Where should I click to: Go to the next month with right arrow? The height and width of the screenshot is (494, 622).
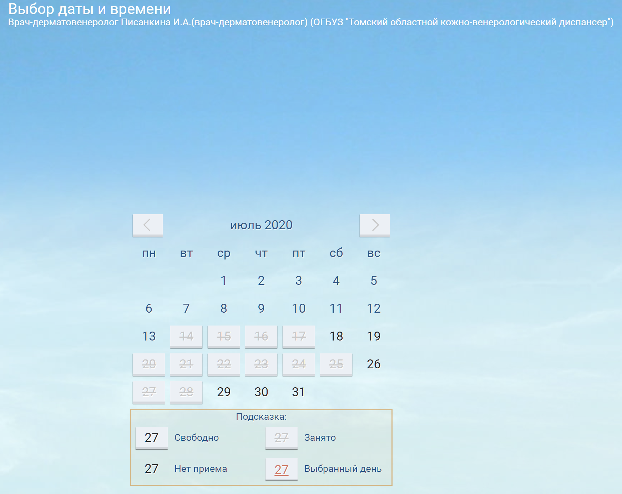tap(375, 225)
